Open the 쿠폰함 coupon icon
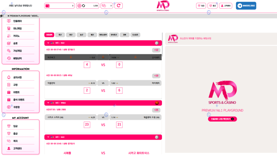The height and width of the screenshot is (158, 277). (x=9, y=107)
